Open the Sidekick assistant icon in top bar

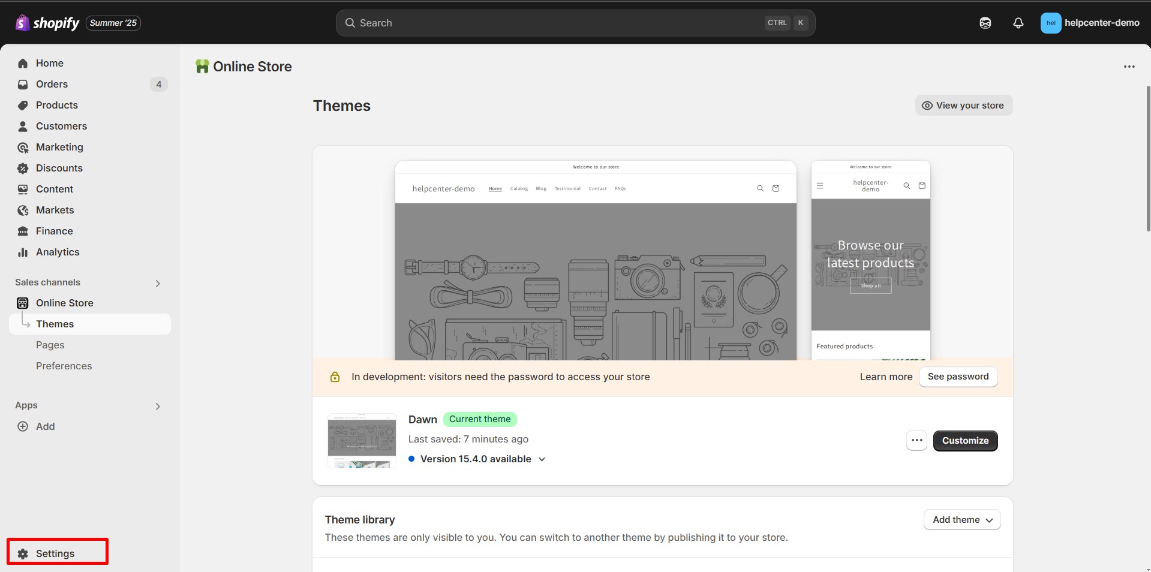[x=985, y=23]
